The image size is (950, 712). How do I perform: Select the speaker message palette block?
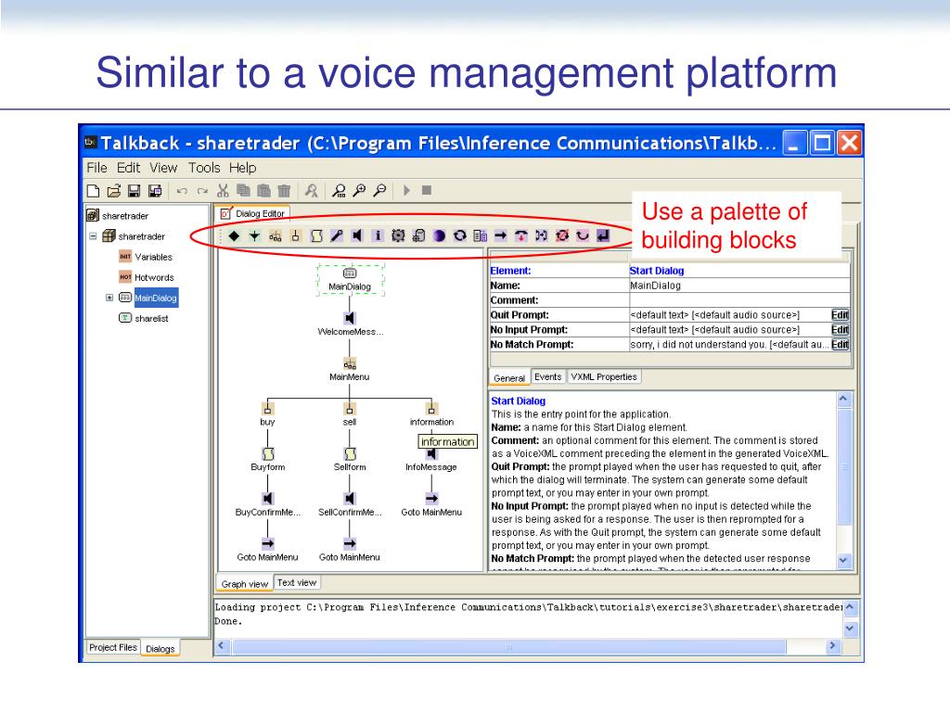tap(357, 235)
